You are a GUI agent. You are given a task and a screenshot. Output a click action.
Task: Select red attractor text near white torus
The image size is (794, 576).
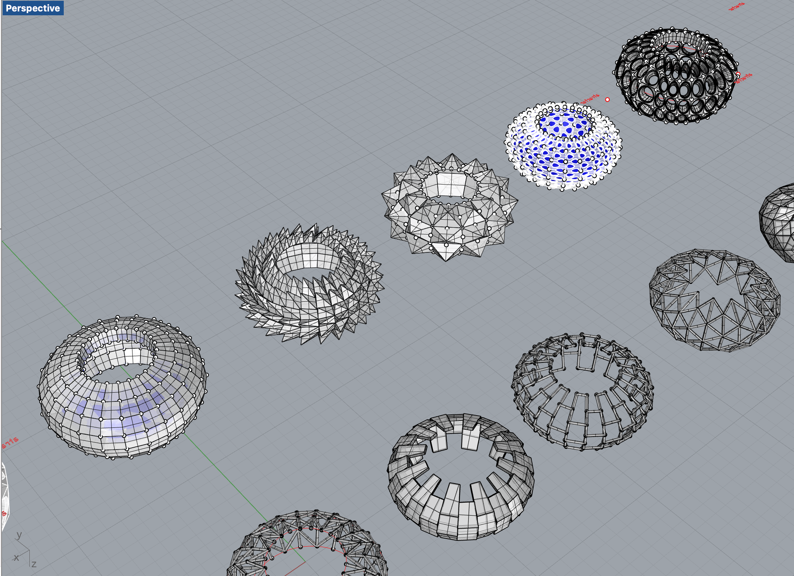[x=590, y=99]
